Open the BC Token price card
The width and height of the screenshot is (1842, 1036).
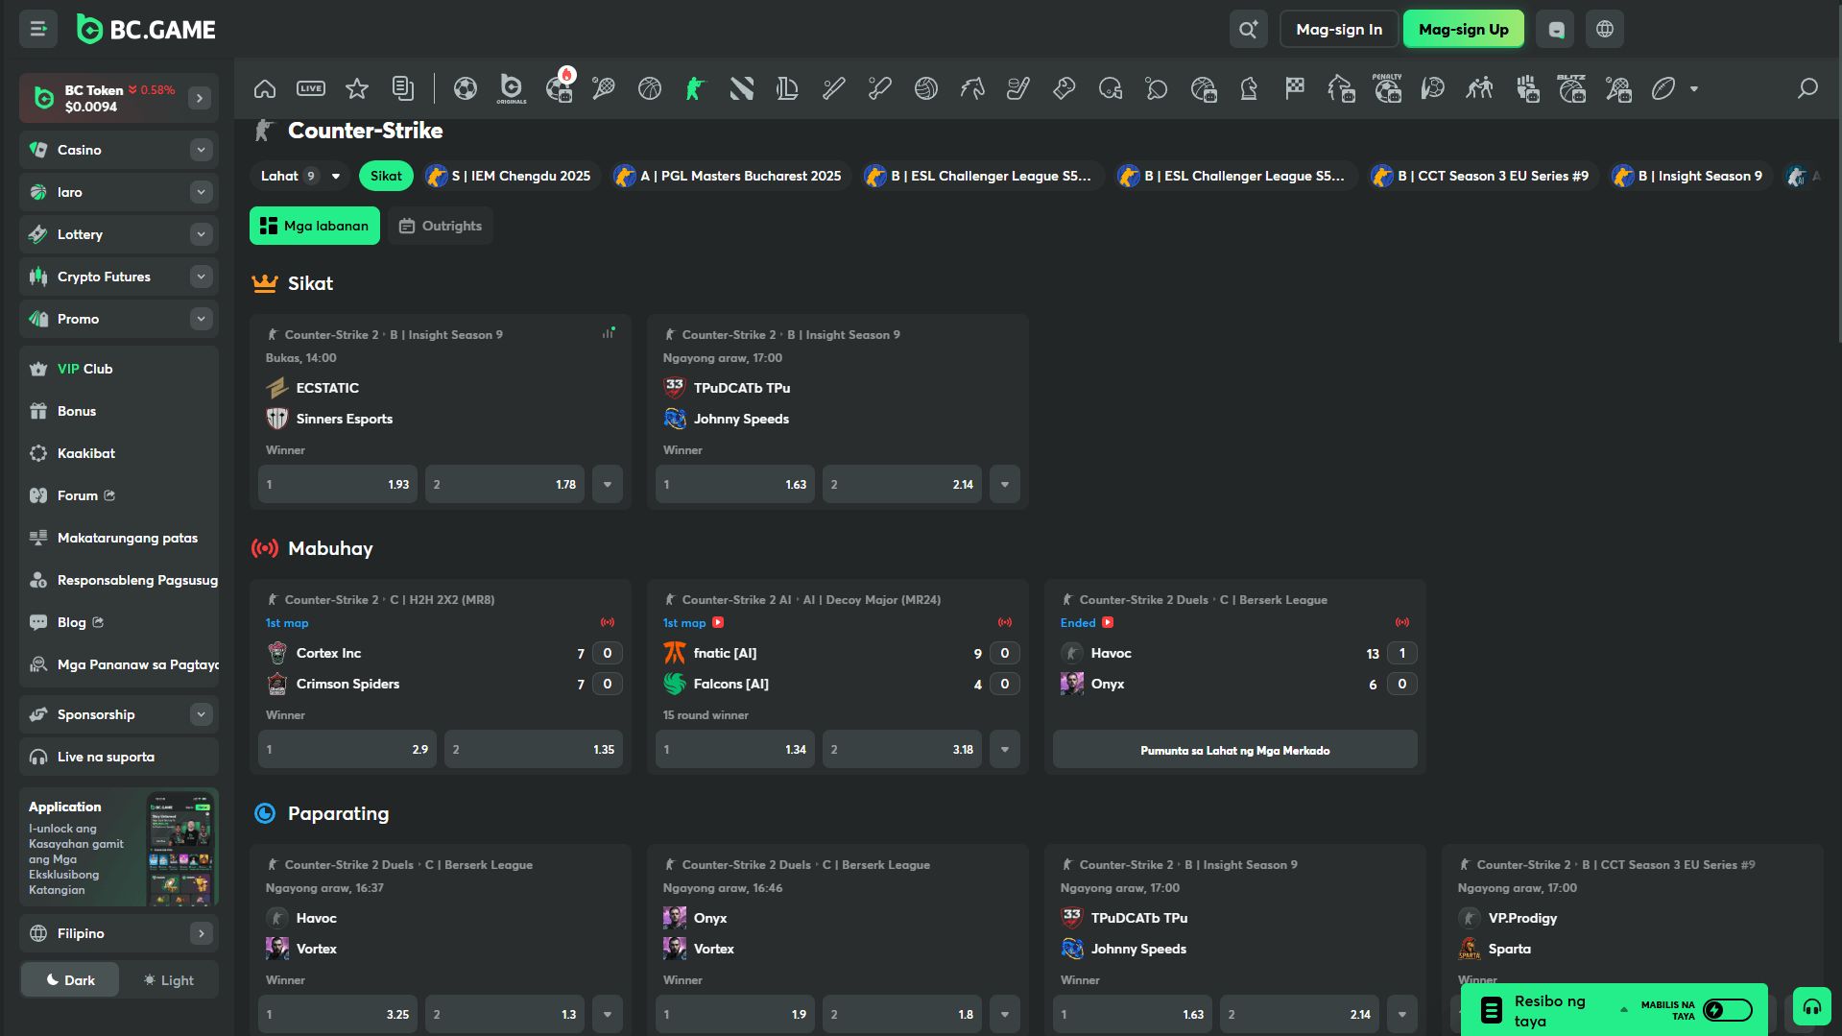(x=119, y=98)
